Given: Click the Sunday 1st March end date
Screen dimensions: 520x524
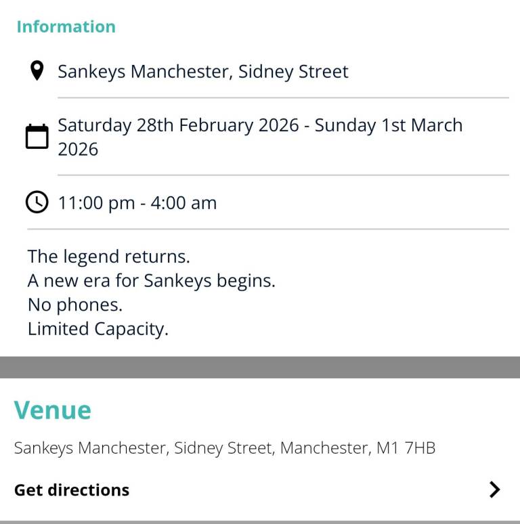Looking at the screenshot, I should tap(389, 125).
